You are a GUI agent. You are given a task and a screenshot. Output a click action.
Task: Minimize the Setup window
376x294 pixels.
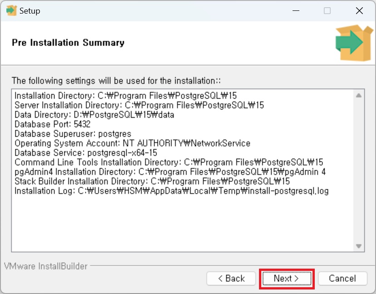pyautogui.click(x=296, y=10)
